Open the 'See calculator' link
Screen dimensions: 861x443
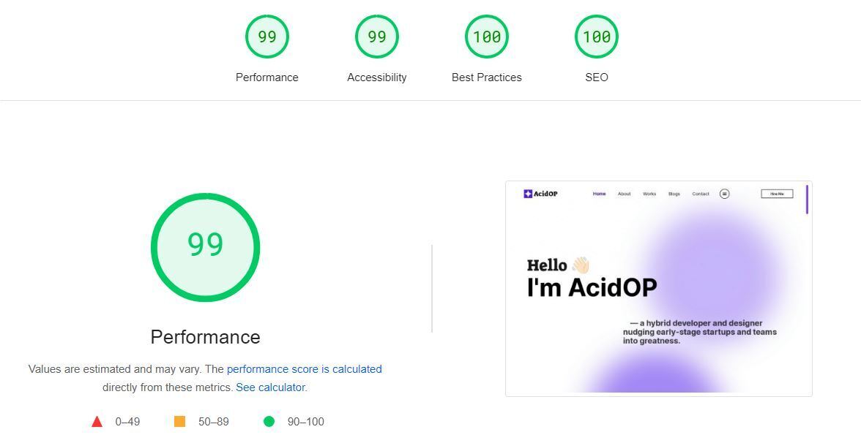point(270,387)
